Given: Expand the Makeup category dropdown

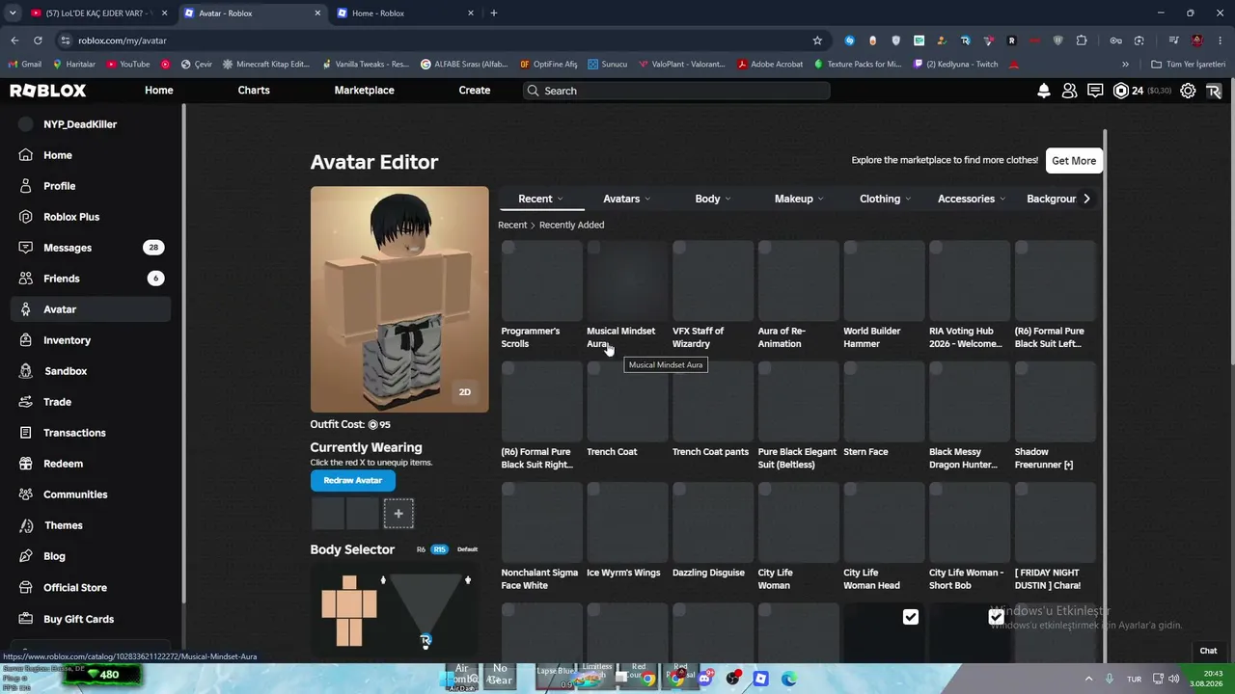Looking at the screenshot, I should pyautogui.click(x=799, y=199).
